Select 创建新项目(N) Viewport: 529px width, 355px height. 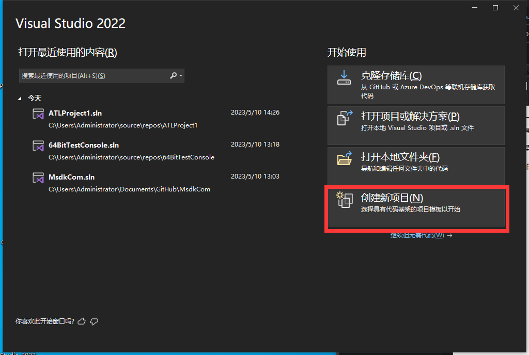click(x=417, y=207)
